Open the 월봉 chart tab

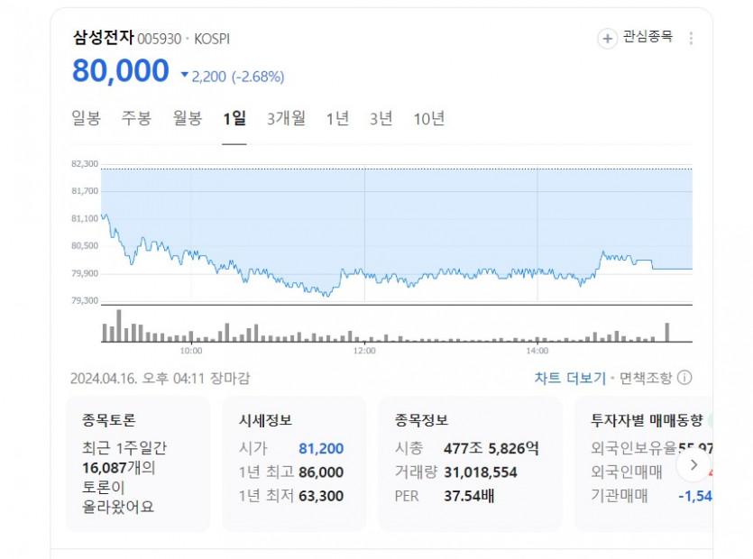click(x=188, y=119)
